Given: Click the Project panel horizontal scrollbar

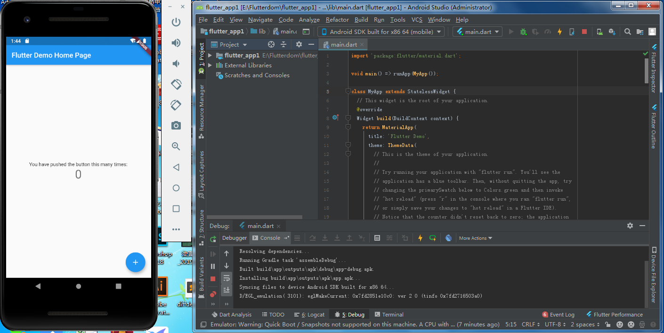Looking at the screenshot, I should point(254,217).
